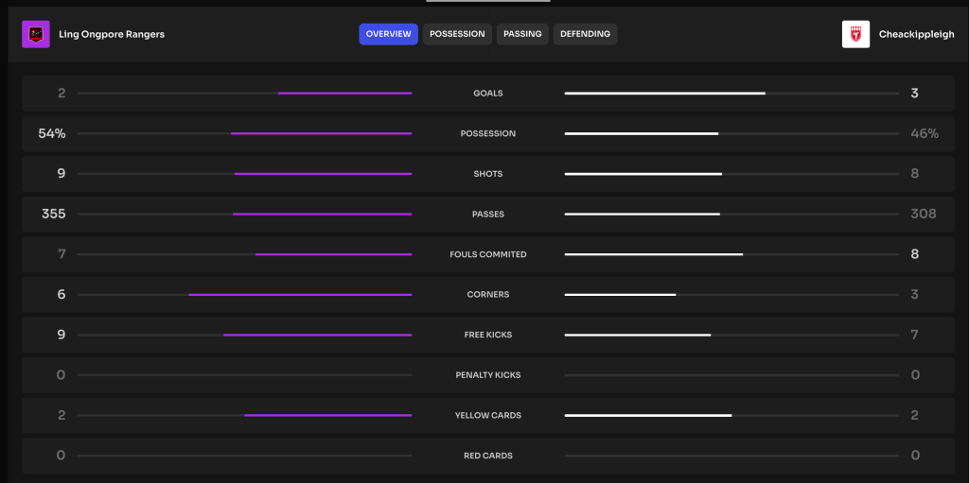This screenshot has height=483, width=969.
Task: Click the Ling Ongpore Rangers team name
Action: (112, 34)
